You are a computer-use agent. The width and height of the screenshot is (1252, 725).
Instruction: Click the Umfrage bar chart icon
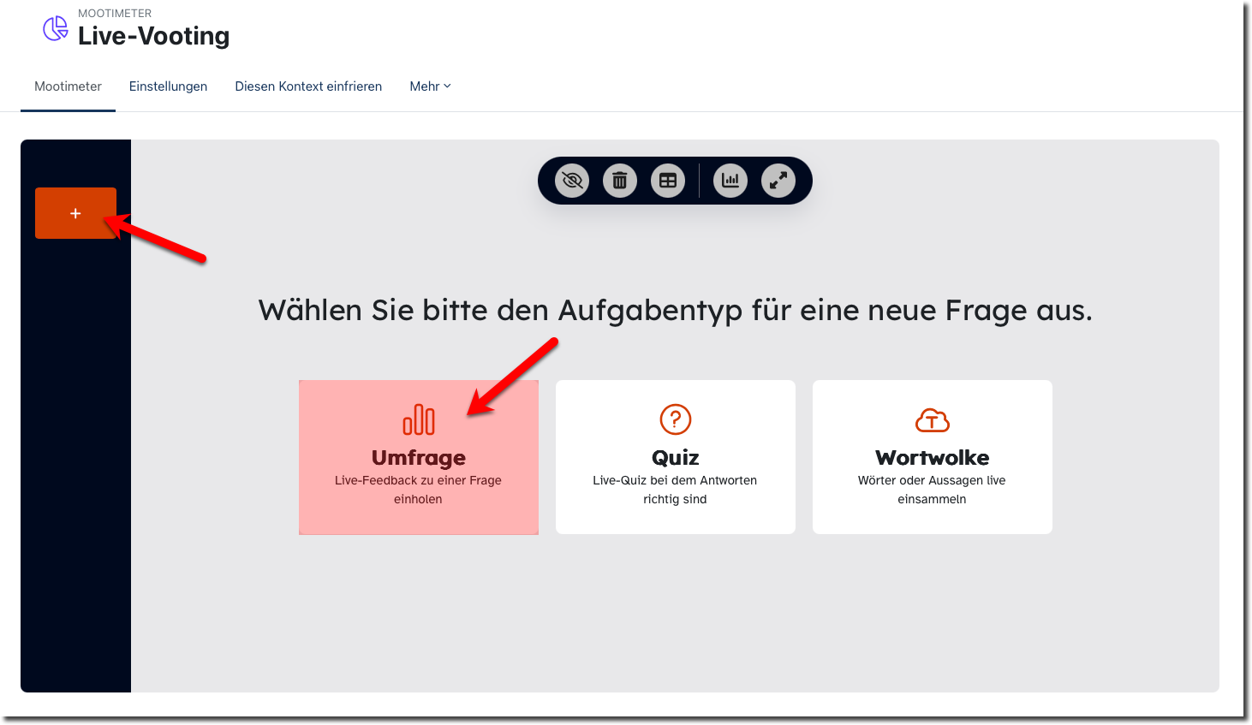click(x=419, y=419)
